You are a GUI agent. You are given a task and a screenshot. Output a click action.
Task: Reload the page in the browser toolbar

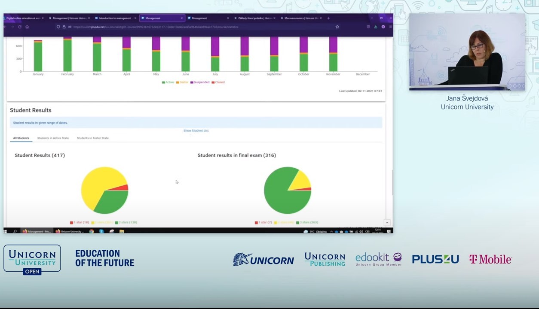pyautogui.click(x=19, y=27)
